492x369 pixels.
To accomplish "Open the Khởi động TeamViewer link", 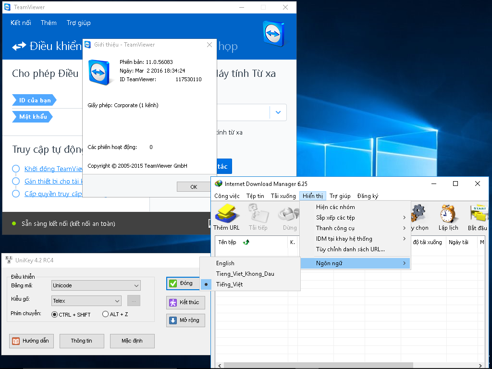I will (53, 169).
